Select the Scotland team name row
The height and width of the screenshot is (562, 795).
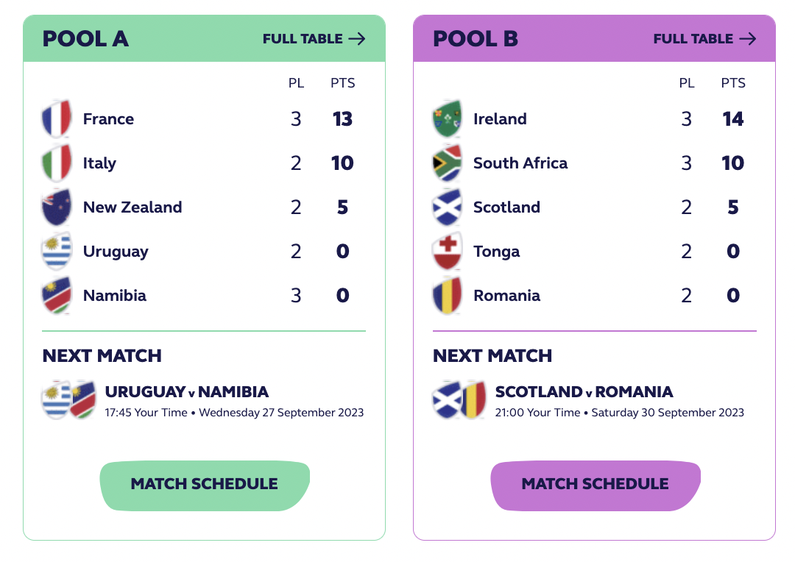tap(594, 207)
